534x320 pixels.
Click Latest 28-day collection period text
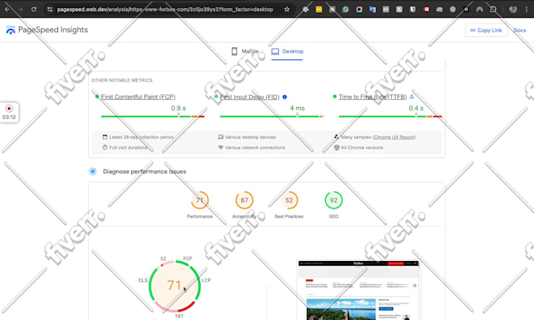[x=141, y=137]
